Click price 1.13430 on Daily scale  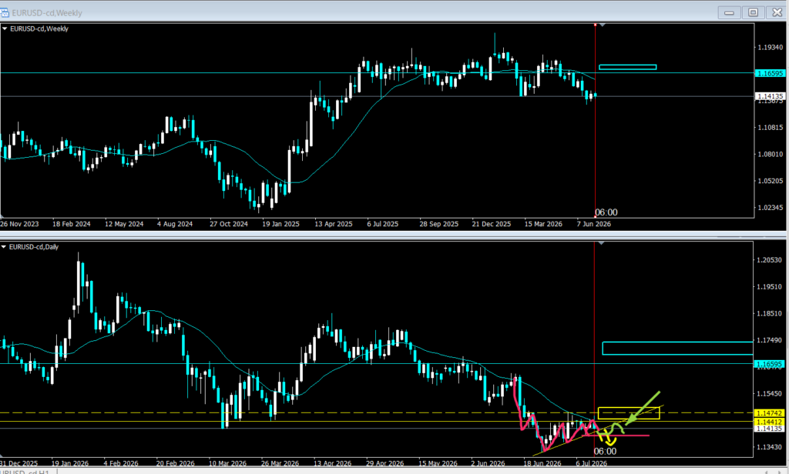(770, 447)
